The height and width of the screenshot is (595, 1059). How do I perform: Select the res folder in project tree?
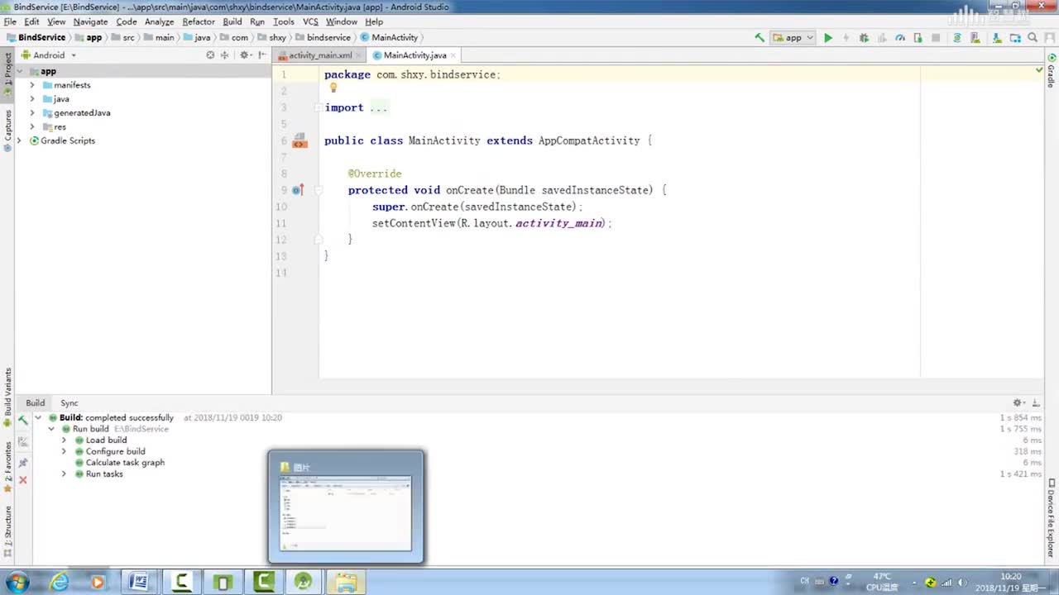54,127
